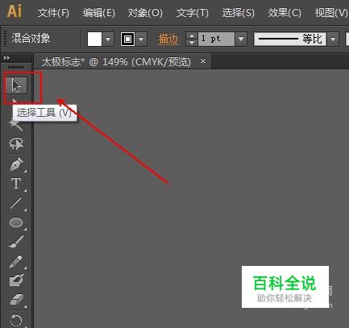
Task: Select the Ellipse tool
Action: (x=16, y=222)
